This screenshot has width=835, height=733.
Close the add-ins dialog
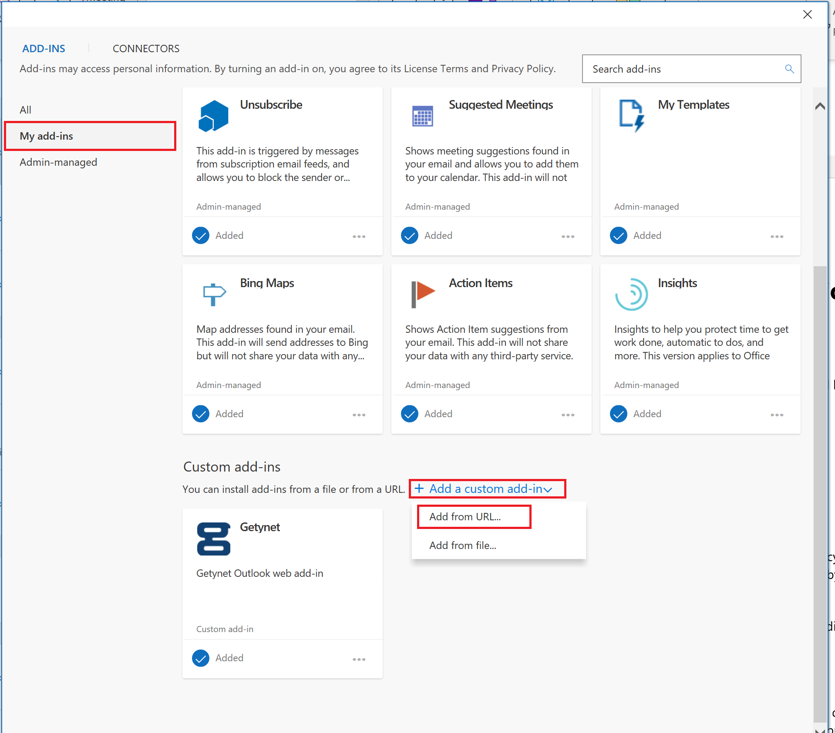tap(808, 14)
